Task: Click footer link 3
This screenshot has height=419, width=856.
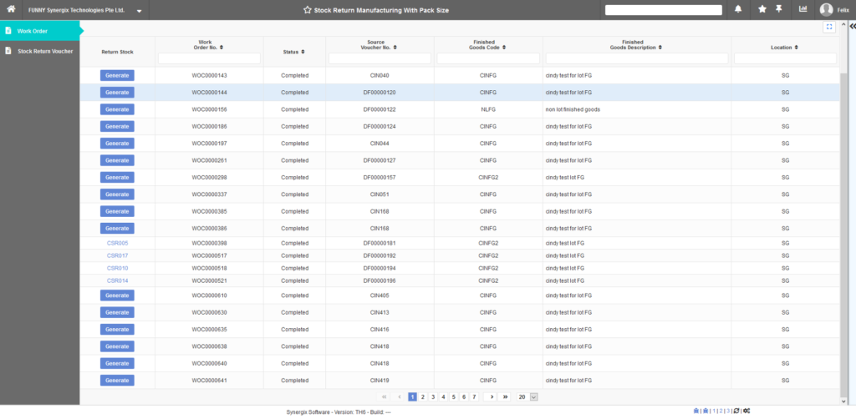Action: [728, 411]
